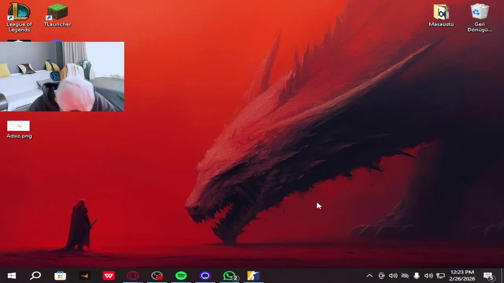Open Spotify from the taskbar
Viewport: 504px width, 283px height.
181,276
